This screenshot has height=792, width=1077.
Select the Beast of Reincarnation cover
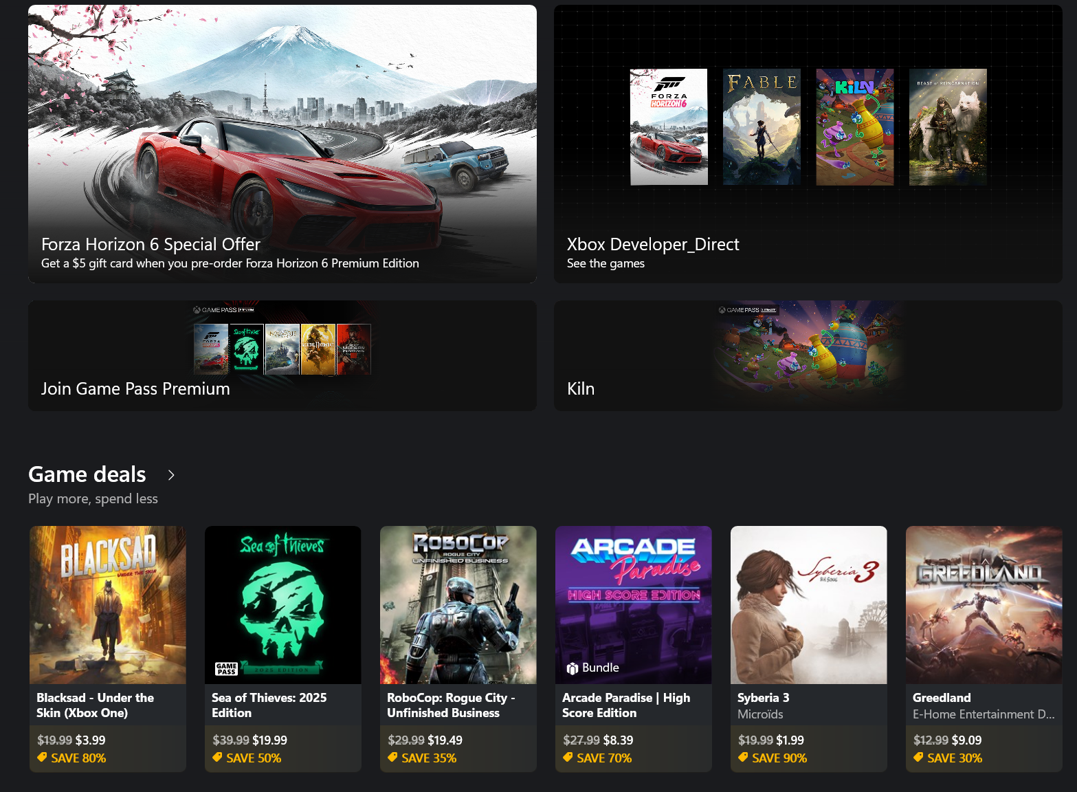click(x=948, y=126)
